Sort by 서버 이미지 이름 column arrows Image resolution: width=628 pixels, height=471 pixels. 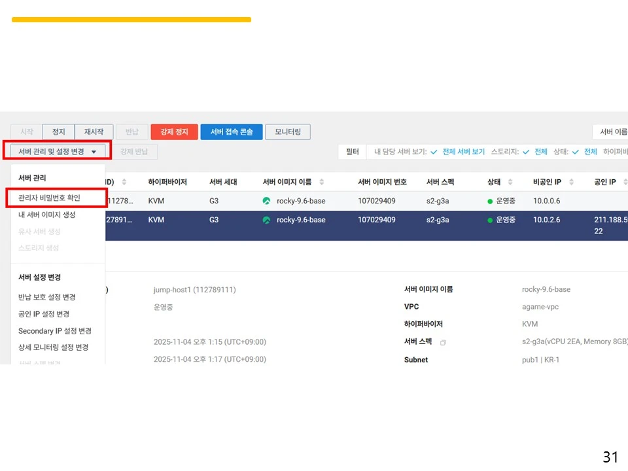[322, 182]
